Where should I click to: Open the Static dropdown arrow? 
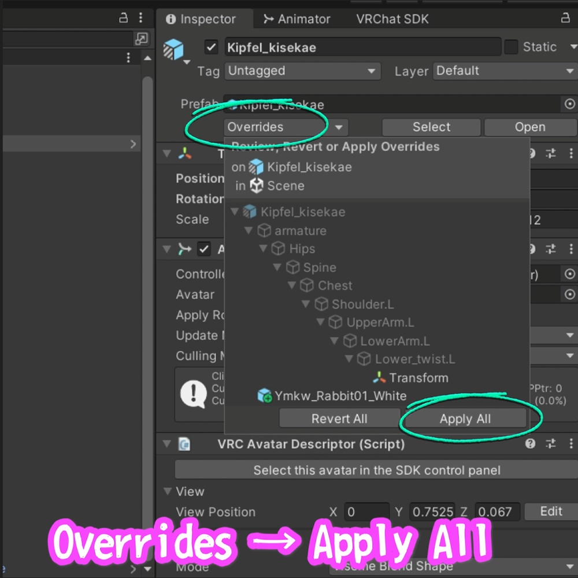[573, 47]
